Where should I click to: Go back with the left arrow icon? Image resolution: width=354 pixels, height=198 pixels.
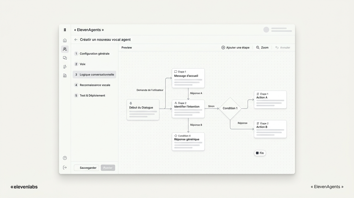click(x=76, y=40)
